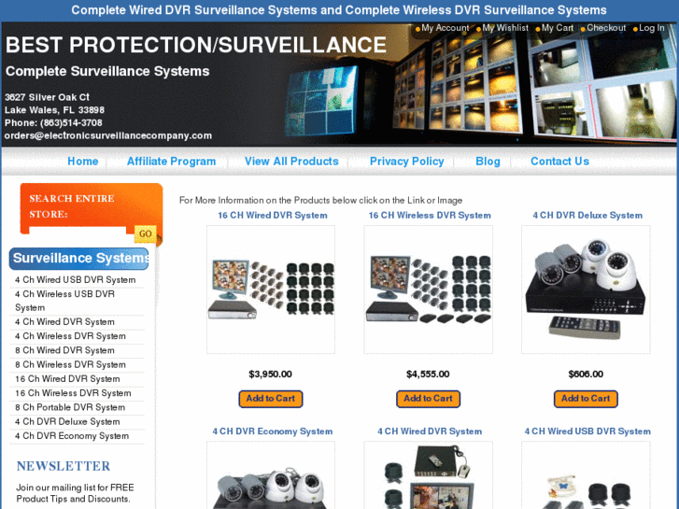679x509 pixels.
Task: Click the GO search button
Action: click(x=145, y=233)
